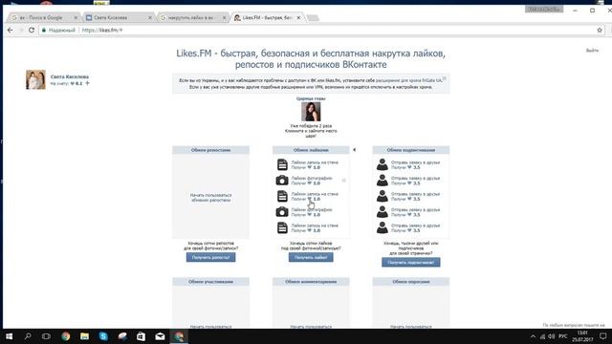Switch input language via РУС indicator
Image resolution: width=612 pixels, height=344 pixels.
point(563,336)
